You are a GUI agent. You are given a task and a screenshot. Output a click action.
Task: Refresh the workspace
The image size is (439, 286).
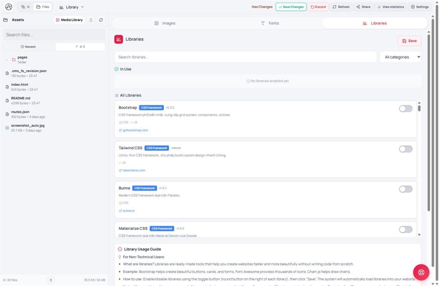point(341,7)
